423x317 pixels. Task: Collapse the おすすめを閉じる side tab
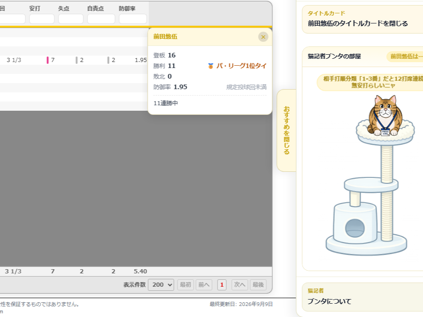(286, 130)
